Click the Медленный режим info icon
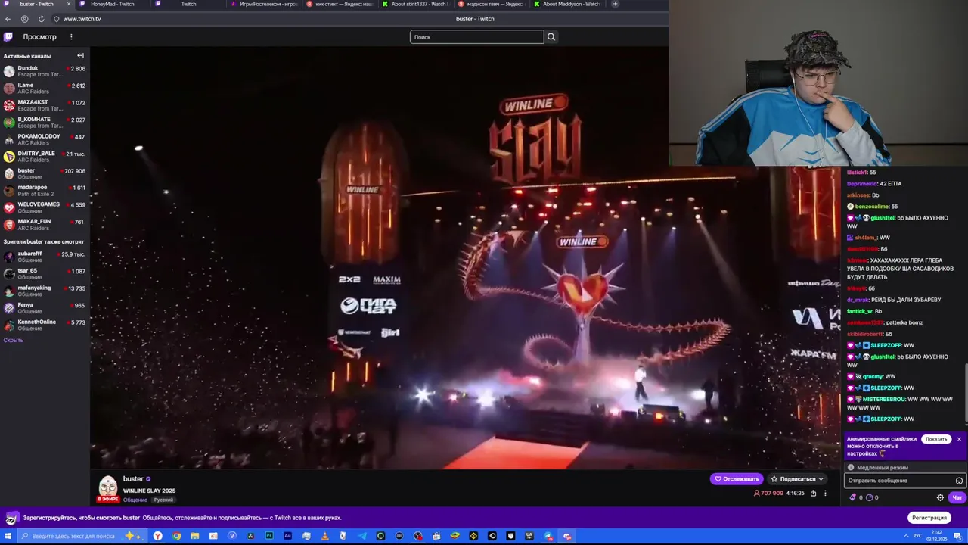Screen dimensions: 968x545 (851, 468)
